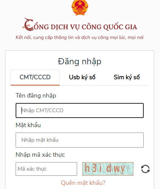160x189 pixels.
Task: Click the crane-shaped letter C logo
Action: [x=28, y=24]
